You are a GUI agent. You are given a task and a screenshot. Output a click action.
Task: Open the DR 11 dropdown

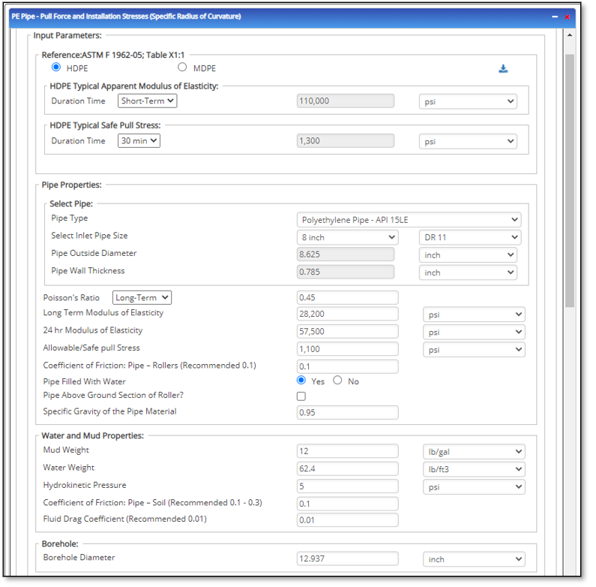pos(469,237)
